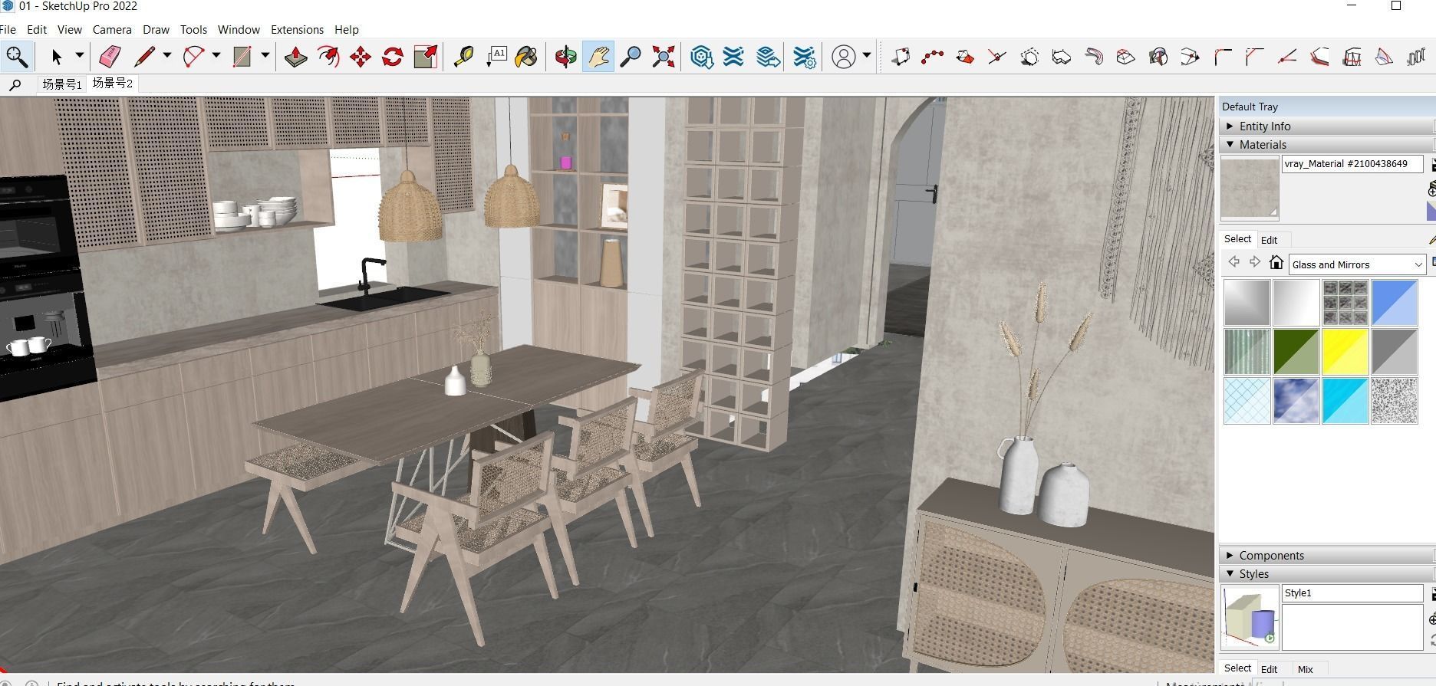Screen dimensions: 1436x686
Task: Pick the Tape Measure tool
Action: (463, 57)
